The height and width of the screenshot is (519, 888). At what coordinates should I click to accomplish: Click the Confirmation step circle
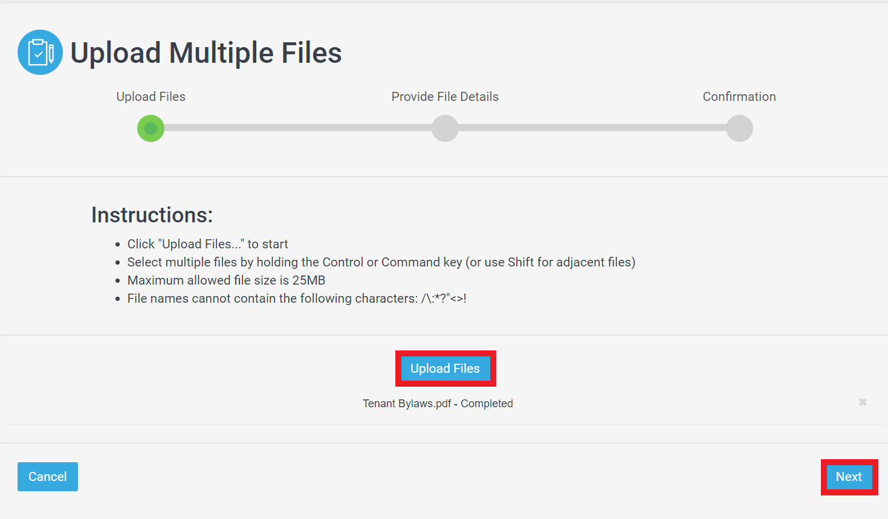[739, 128]
